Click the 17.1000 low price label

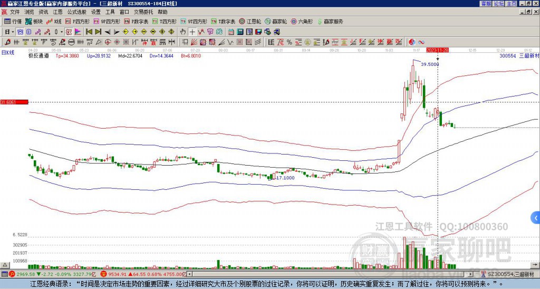click(x=285, y=178)
